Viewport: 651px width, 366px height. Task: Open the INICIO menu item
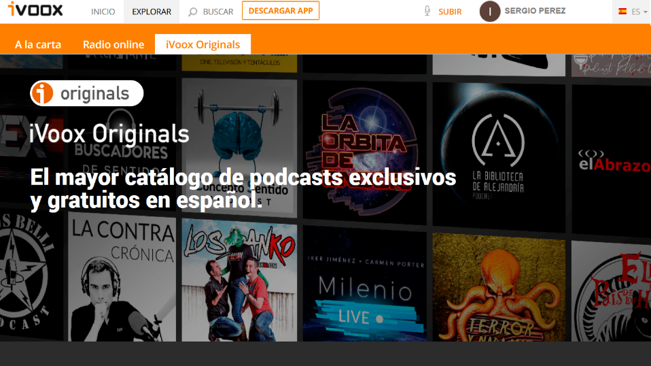(103, 12)
